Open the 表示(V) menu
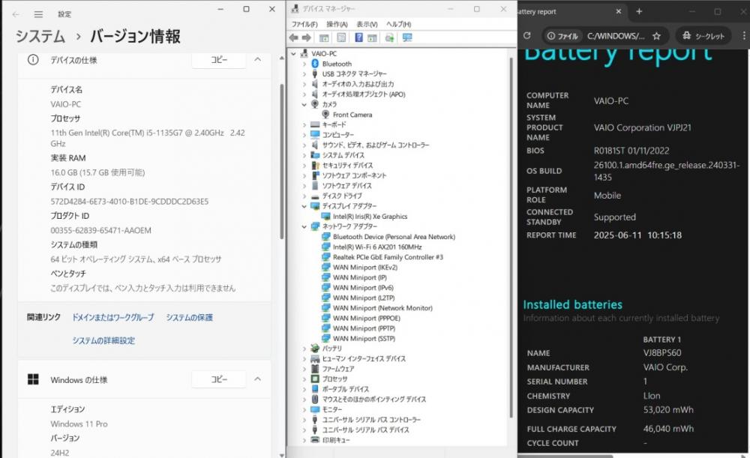750x458 pixels. point(367,25)
